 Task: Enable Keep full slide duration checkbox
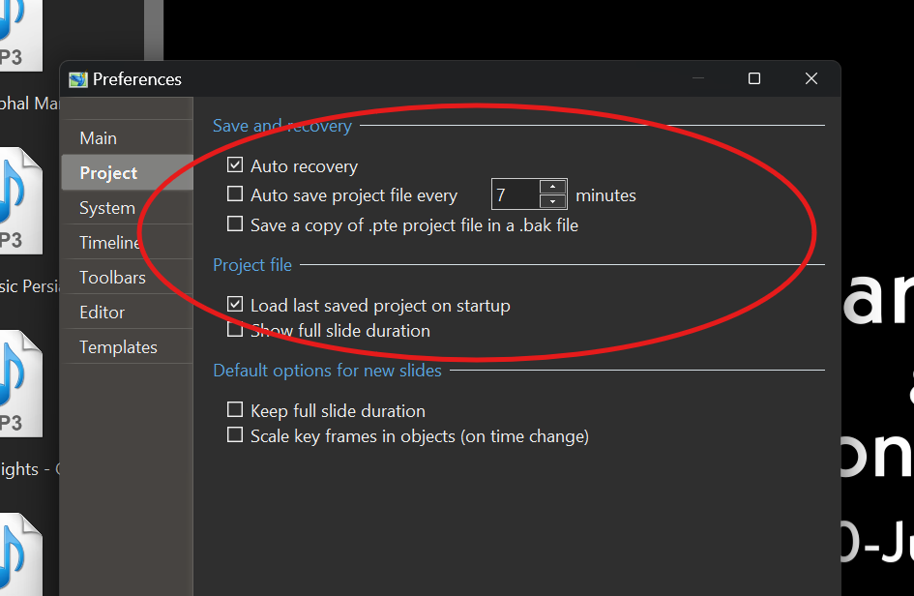click(235, 410)
